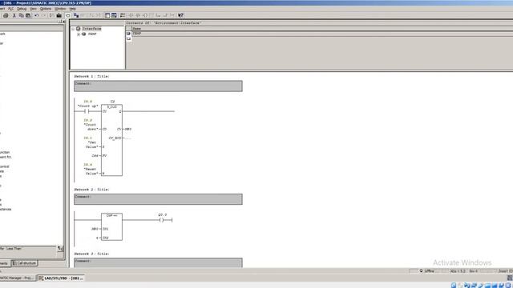Click the online/offline connection toolbar icon
513x288 pixels.
click(76, 15)
